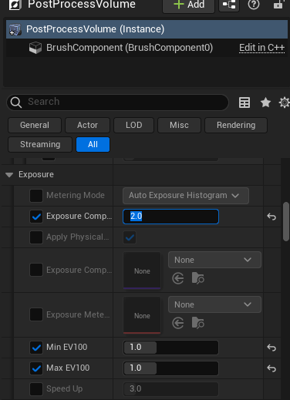Click the Exposure Compensation 2.0 value field
The image size is (290, 400).
click(x=170, y=217)
